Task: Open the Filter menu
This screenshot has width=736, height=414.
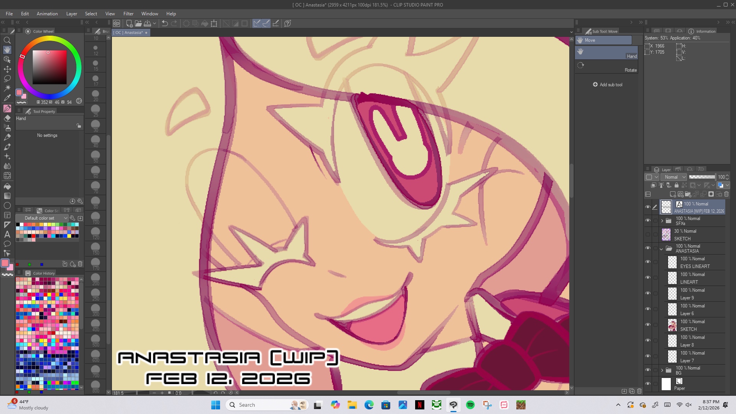Action: point(128,14)
